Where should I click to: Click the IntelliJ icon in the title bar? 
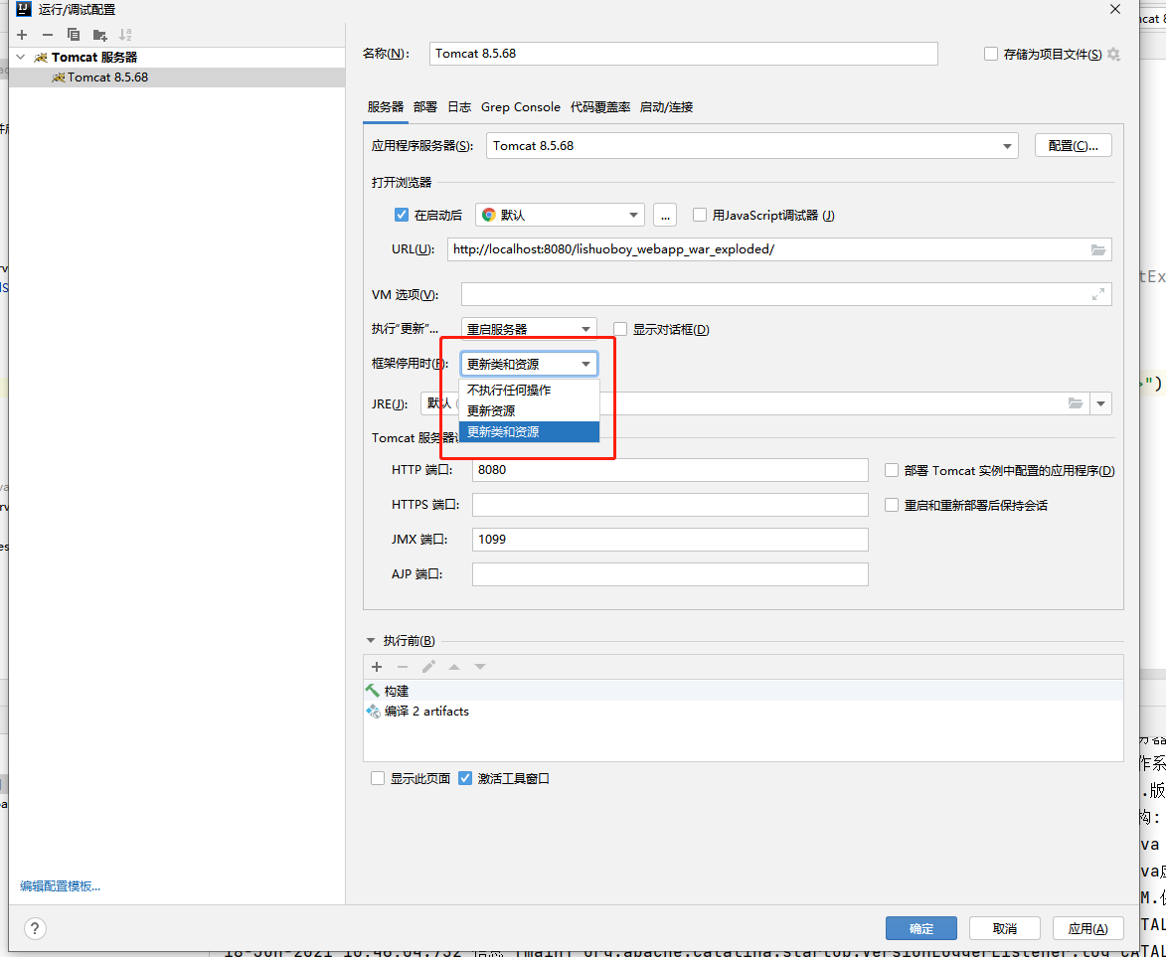pyautogui.click(x=24, y=9)
